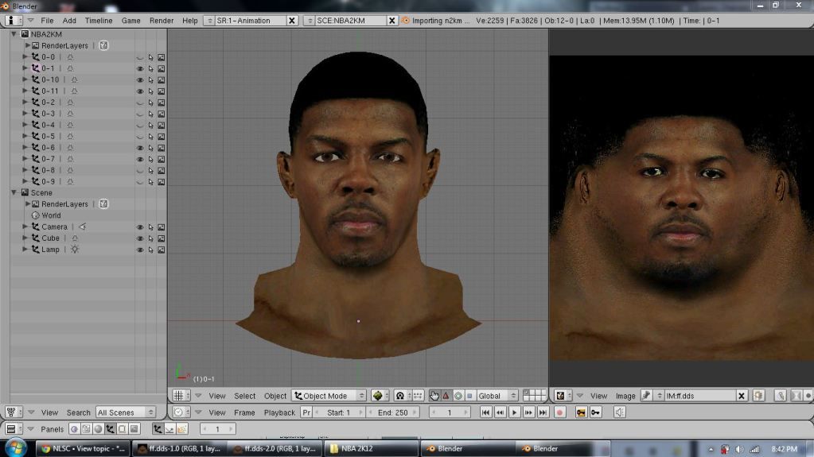This screenshot has width=814, height=457.
Task: Open the SCE:NBA2KM scene selector
Action: tap(310, 21)
